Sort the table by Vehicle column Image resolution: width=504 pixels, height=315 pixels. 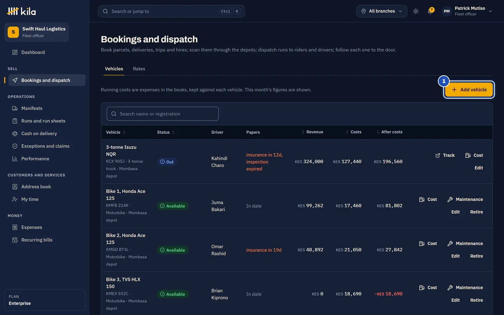[116, 132]
